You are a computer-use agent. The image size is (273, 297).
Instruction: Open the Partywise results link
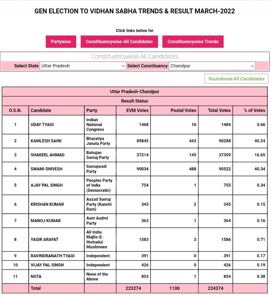pos(61,42)
